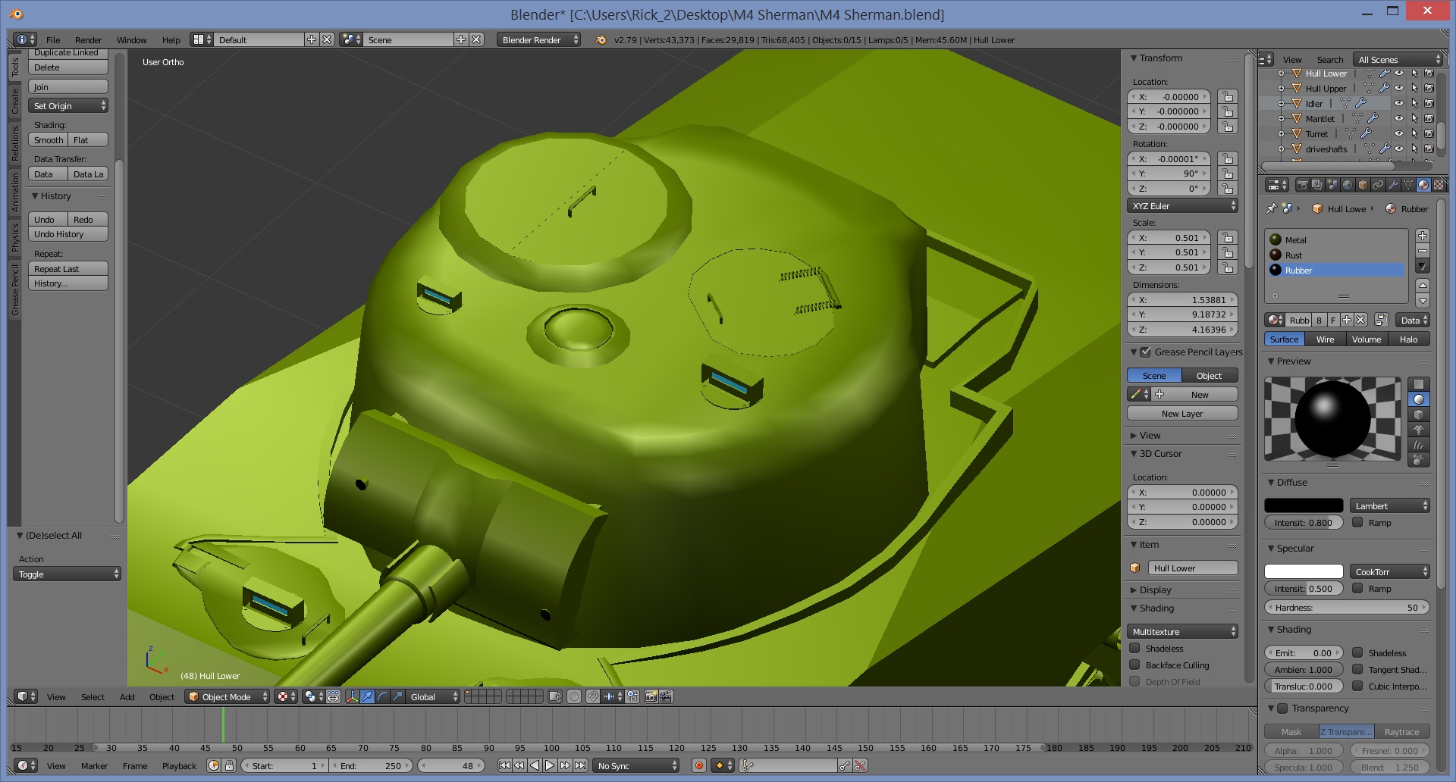Open the XYZ Euler rotation mode dropdown
This screenshot has width=1456, height=782.
coord(1182,205)
